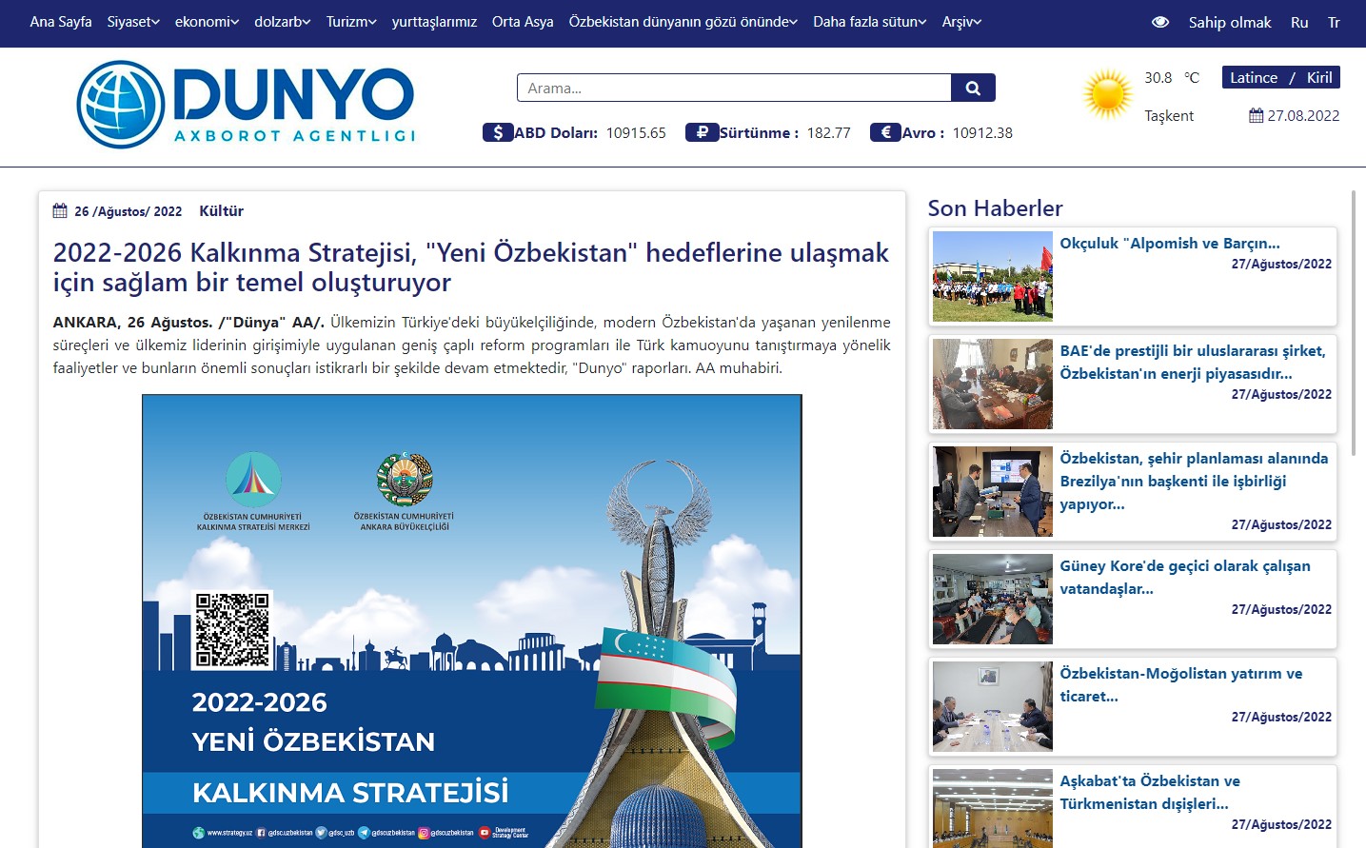This screenshot has height=848, width=1366.
Task: Open the Orta Asya menu item
Action: coord(523,22)
